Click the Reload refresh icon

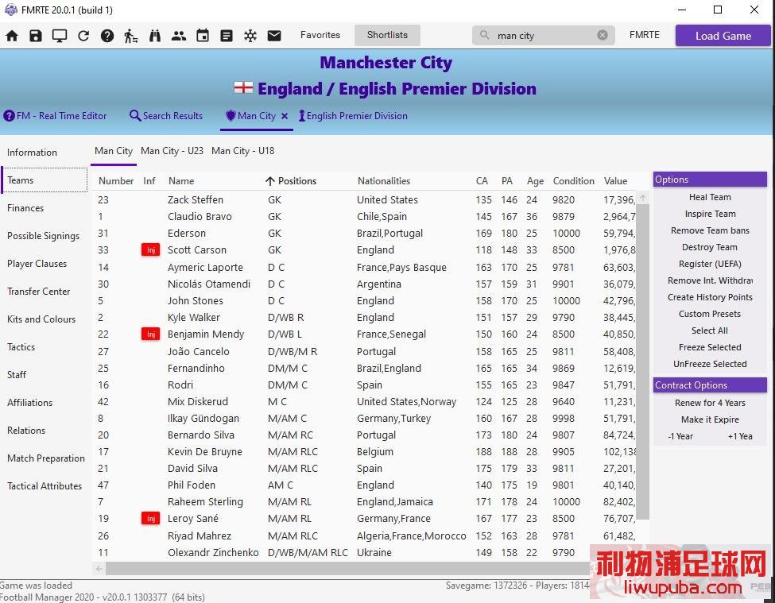[x=83, y=36]
